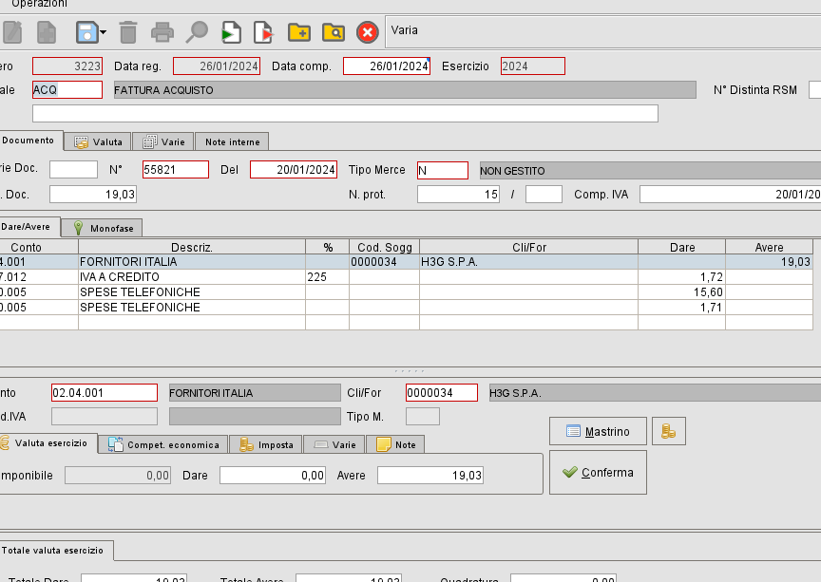Select the IVA A CREDITO row
821x582 pixels.
pyautogui.click(x=407, y=277)
